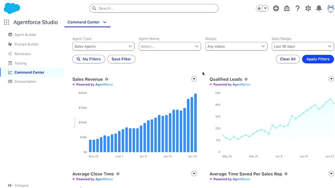Viewport: 335px width, 188px height.
Task: Click into the global Search field
Action: [154, 8]
